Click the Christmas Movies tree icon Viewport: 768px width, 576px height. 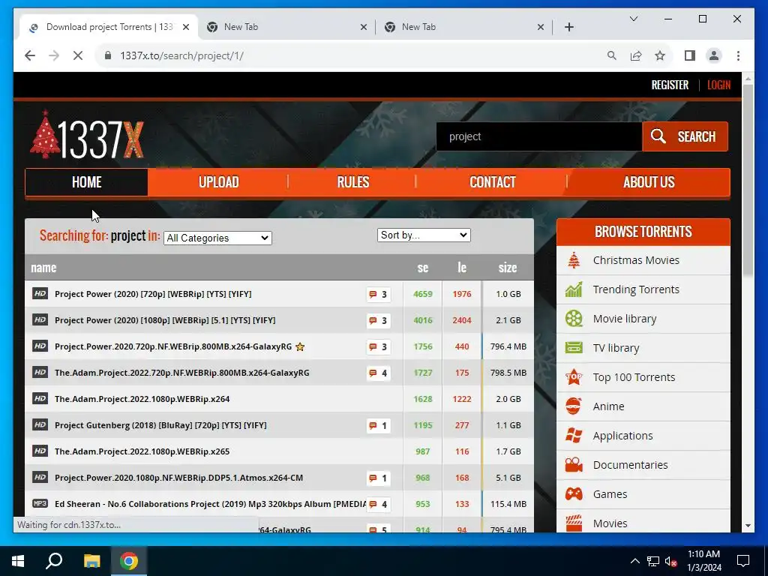click(x=574, y=260)
